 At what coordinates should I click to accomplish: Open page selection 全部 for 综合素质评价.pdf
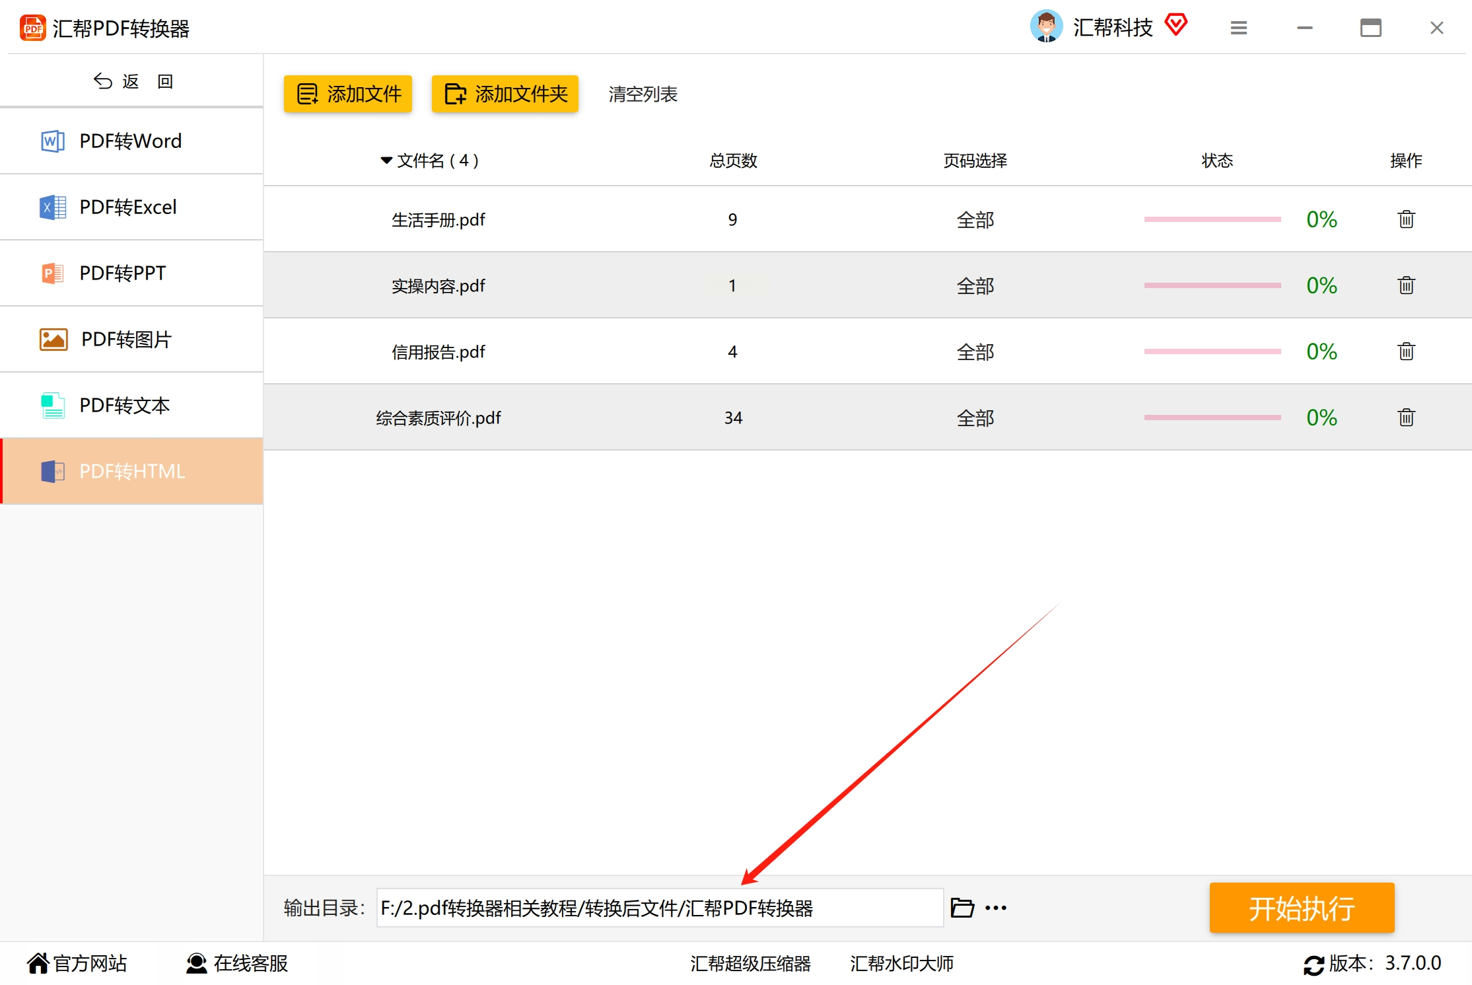pos(975,418)
